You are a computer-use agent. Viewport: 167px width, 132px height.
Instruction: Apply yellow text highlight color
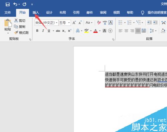[x=87, y=31]
